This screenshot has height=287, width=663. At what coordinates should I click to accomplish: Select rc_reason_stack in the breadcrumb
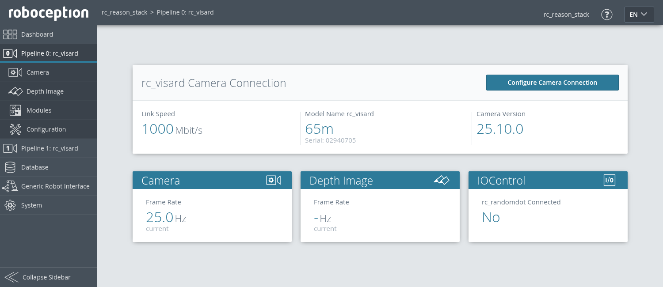(124, 12)
